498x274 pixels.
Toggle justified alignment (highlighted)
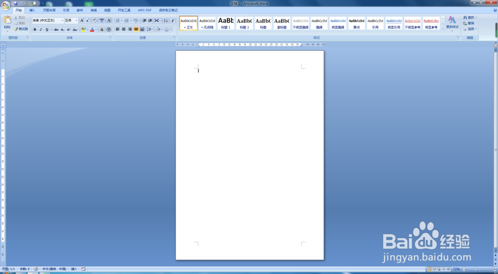click(136, 29)
